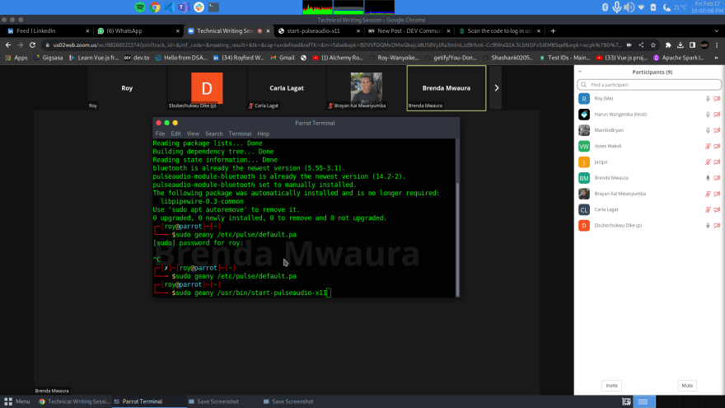This screenshot has width=725, height=408.
Task: Close the WhatsApp tab
Action: 178,31
